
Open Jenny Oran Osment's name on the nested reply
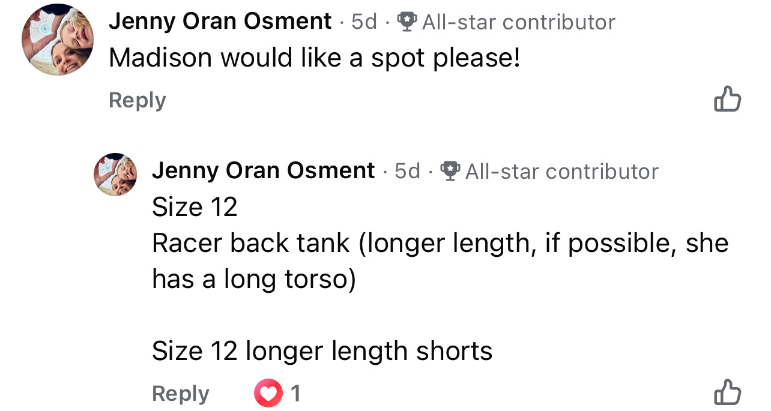coord(263,171)
